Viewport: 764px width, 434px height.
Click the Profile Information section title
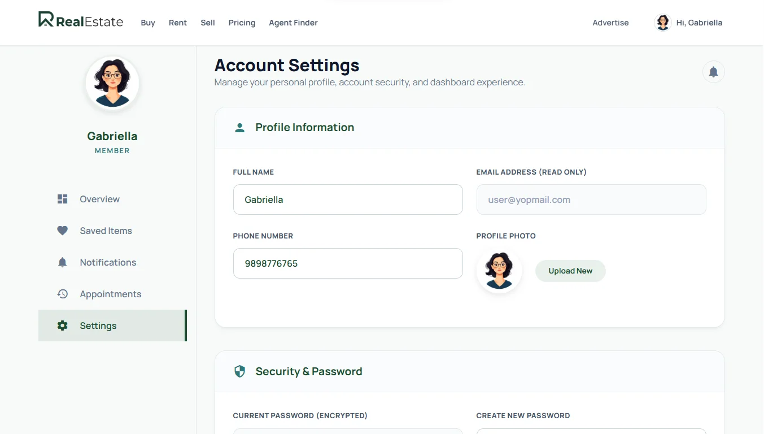[x=305, y=128]
